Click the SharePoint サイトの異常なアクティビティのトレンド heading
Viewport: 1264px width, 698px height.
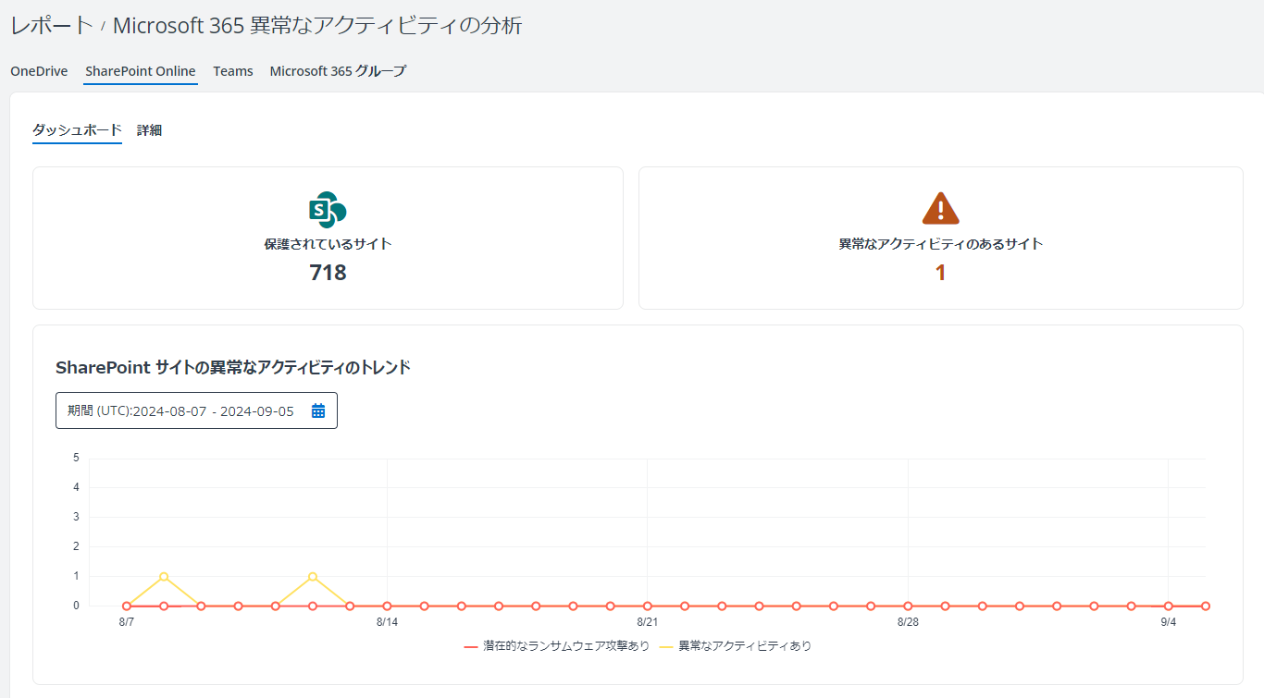pyautogui.click(x=233, y=367)
